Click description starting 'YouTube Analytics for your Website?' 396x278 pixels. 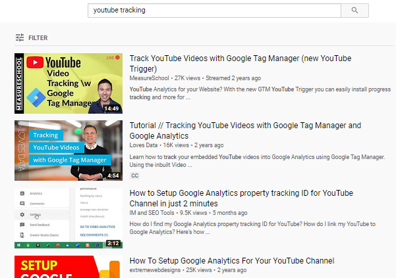(x=260, y=93)
